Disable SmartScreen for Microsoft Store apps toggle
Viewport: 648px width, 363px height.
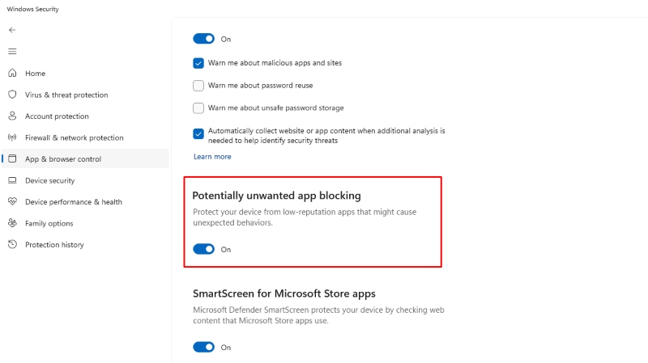(203, 347)
